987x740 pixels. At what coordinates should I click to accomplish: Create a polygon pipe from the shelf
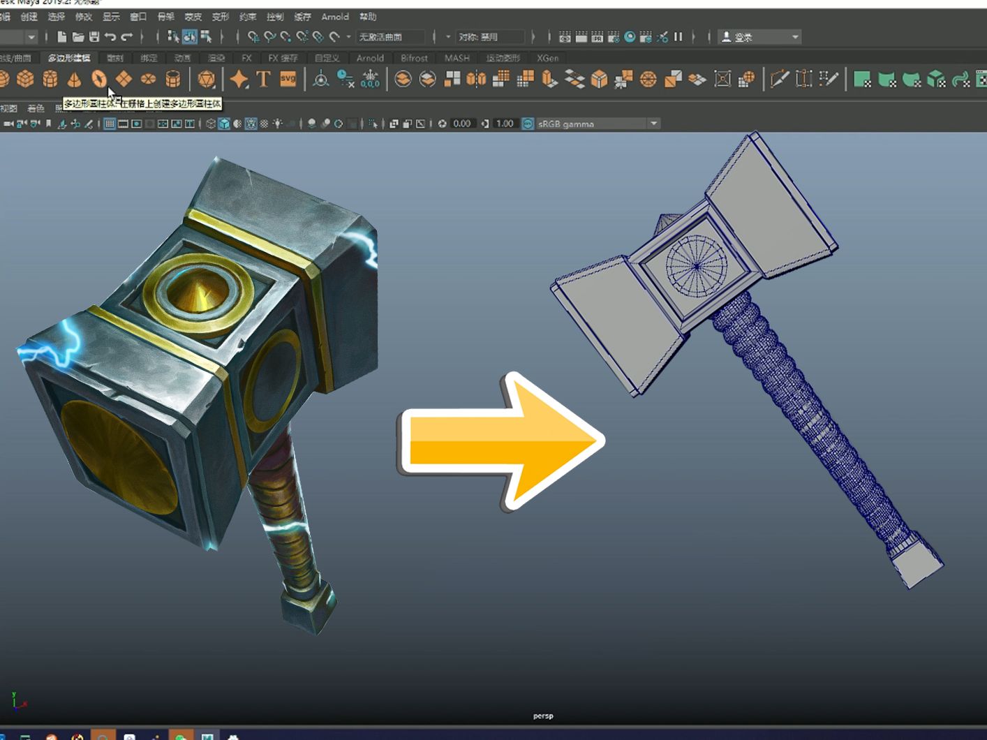point(173,79)
